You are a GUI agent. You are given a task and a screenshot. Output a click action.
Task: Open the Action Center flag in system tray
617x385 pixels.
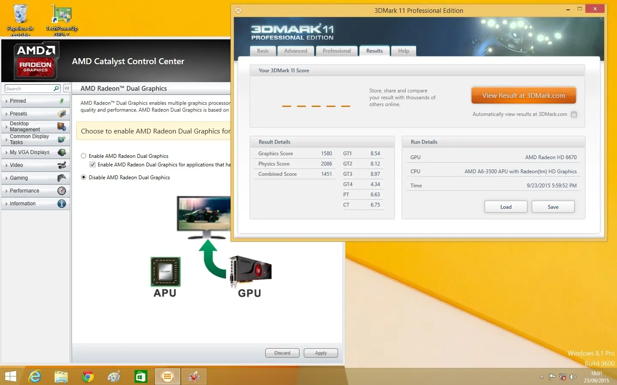[552, 377]
